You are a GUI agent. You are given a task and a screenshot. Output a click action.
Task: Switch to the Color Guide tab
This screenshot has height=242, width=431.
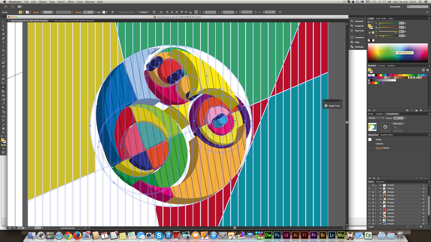(381, 19)
